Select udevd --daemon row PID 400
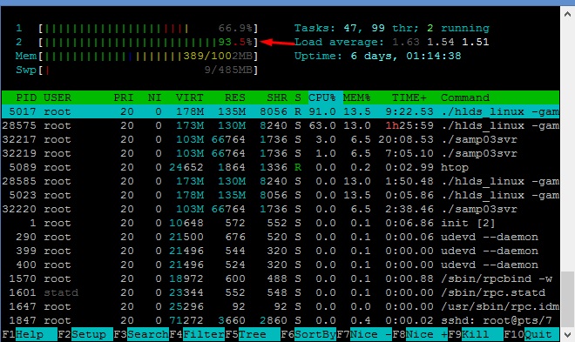 tap(281, 265)
